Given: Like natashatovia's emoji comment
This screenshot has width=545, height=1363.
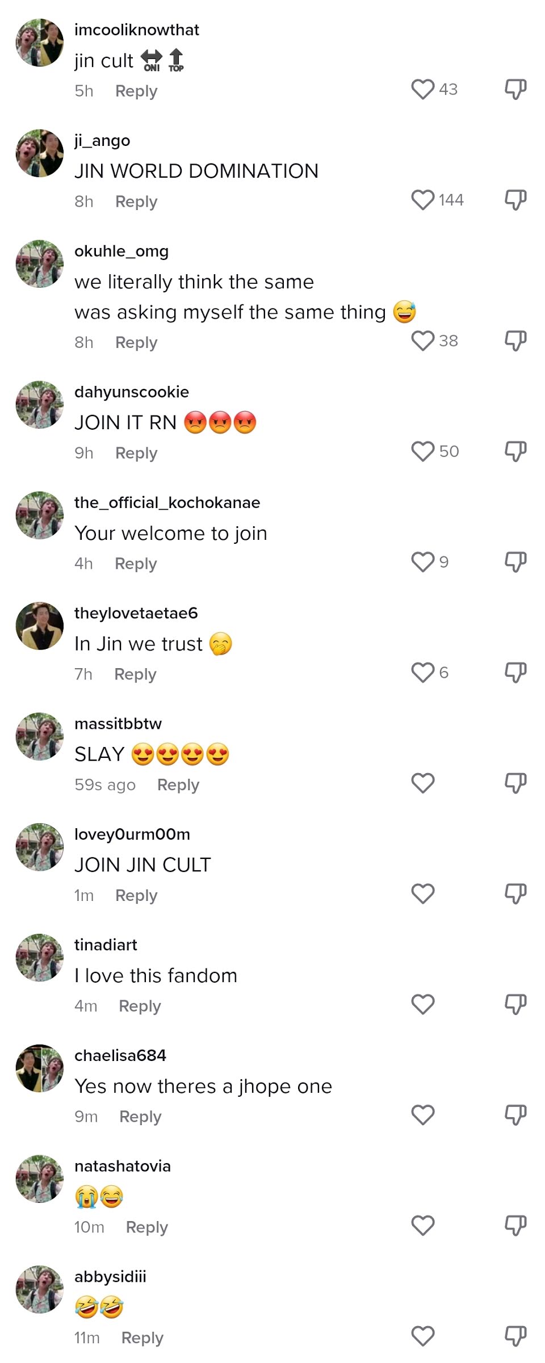Looking at the screenshot, I should pyautogui.click(x=423, y=1226).
